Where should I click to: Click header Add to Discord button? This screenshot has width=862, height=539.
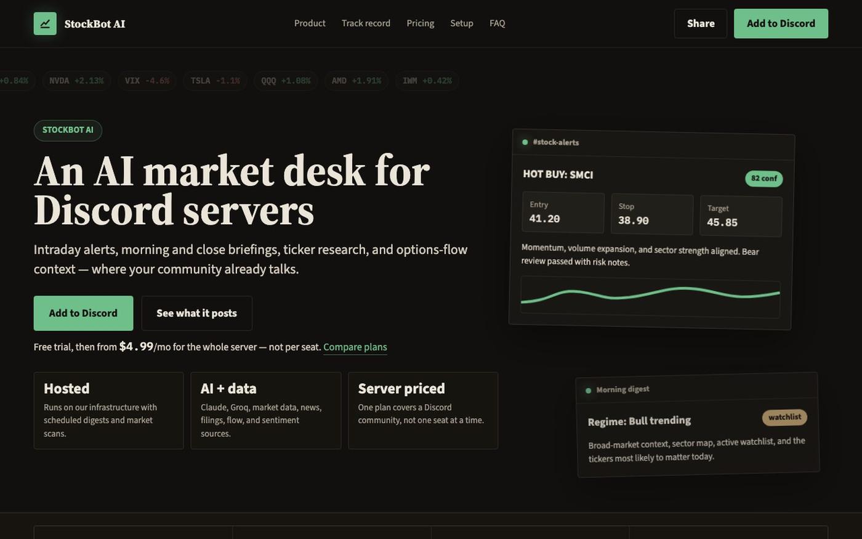(x=781, y=23)
